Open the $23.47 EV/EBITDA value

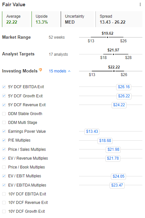(x=117, y=185)
